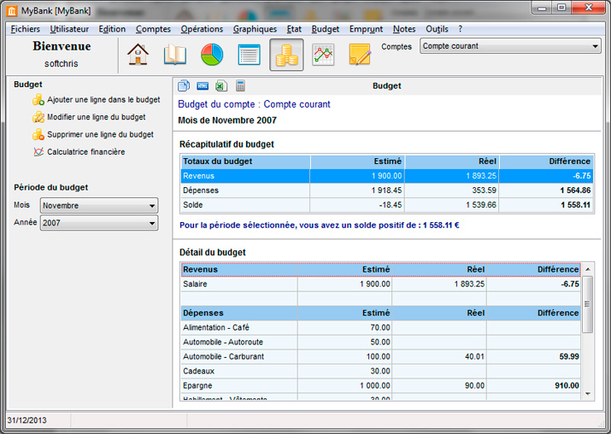Export budget to Excel icon

pyautogui.click(x=221, y=85)
